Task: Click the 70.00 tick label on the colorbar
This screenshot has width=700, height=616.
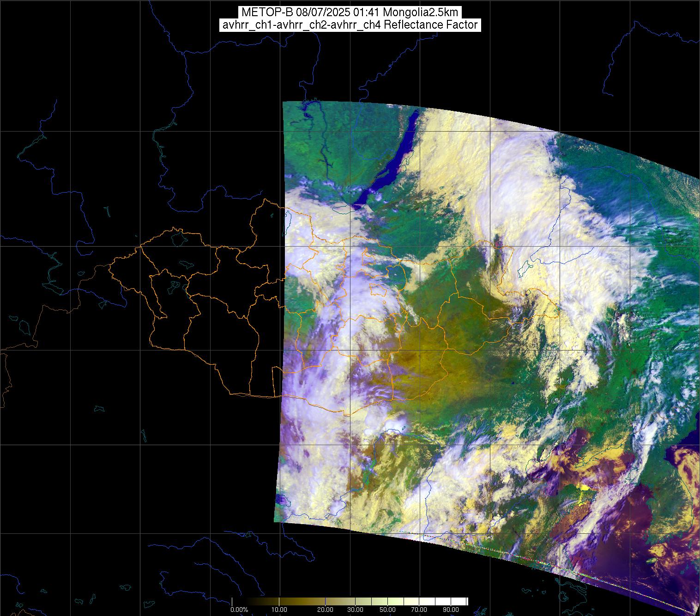Action: pos(419,610)
